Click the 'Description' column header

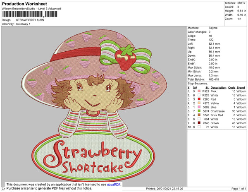(218, 88)
